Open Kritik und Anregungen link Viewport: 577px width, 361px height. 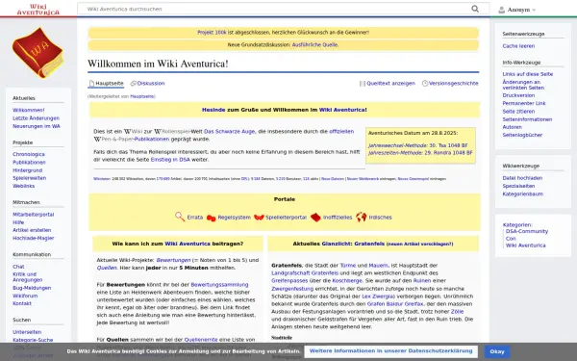pyautogui.click(x=27, y=277)
